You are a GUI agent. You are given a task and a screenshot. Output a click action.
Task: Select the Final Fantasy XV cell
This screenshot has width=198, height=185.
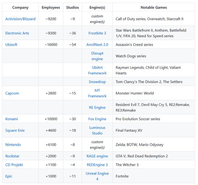[x=154, y=130]
